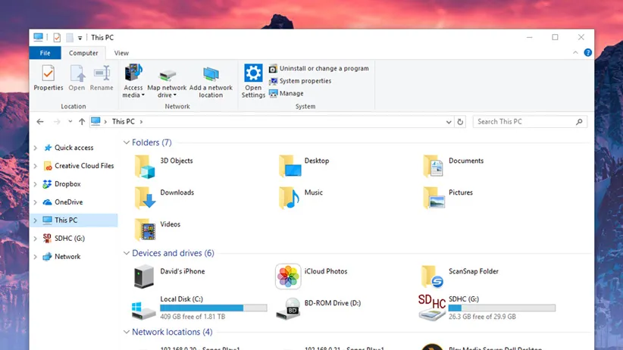
Task: Switch to the View ribbon tab
Action: pyautogui.click(x=121, y=53)
